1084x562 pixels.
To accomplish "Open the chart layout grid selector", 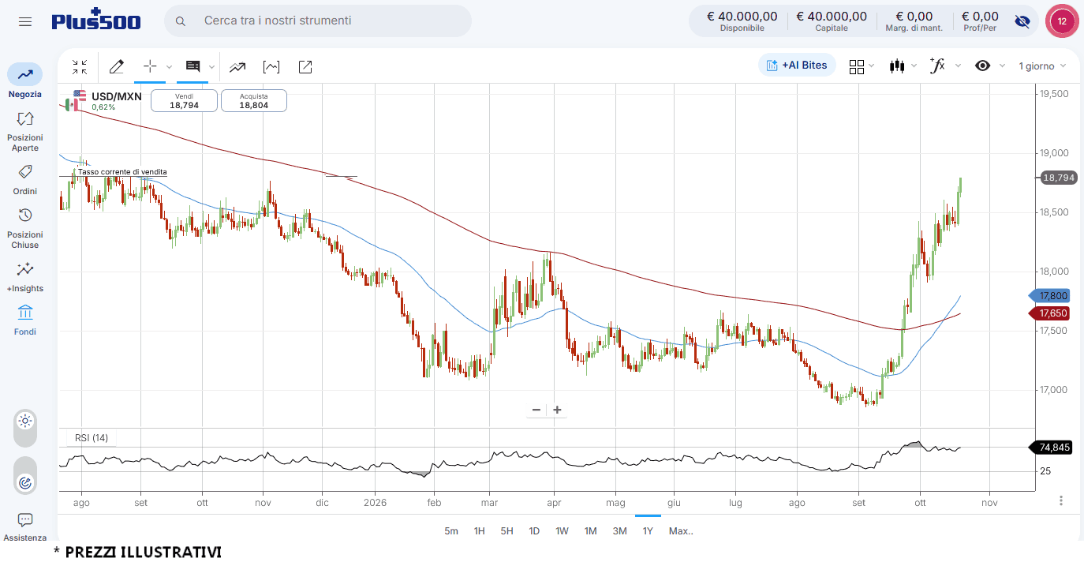I will tap(857, 66).
